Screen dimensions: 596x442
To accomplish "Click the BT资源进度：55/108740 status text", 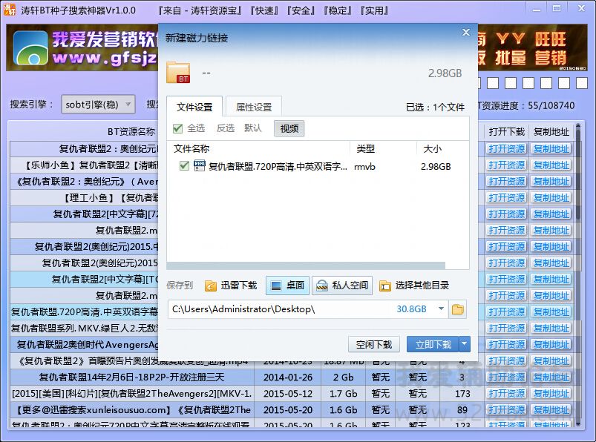I will [528, 105].
